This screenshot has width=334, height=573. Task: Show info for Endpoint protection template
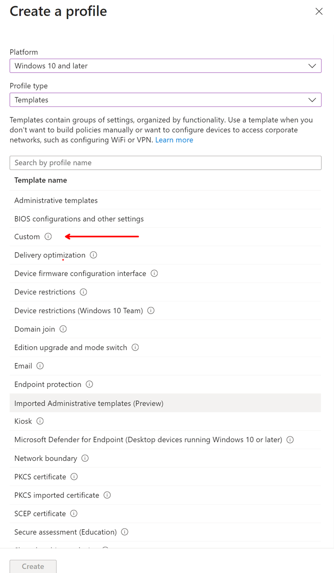pos(90,384)
